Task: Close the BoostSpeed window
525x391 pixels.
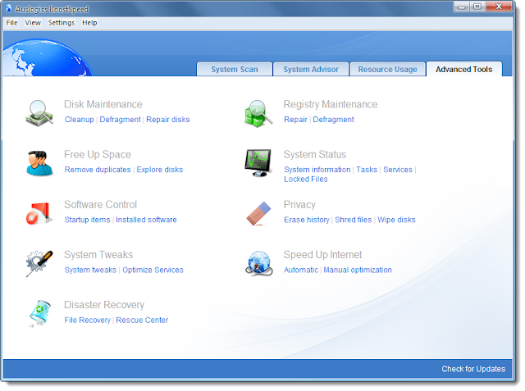Action: [499, 7]
